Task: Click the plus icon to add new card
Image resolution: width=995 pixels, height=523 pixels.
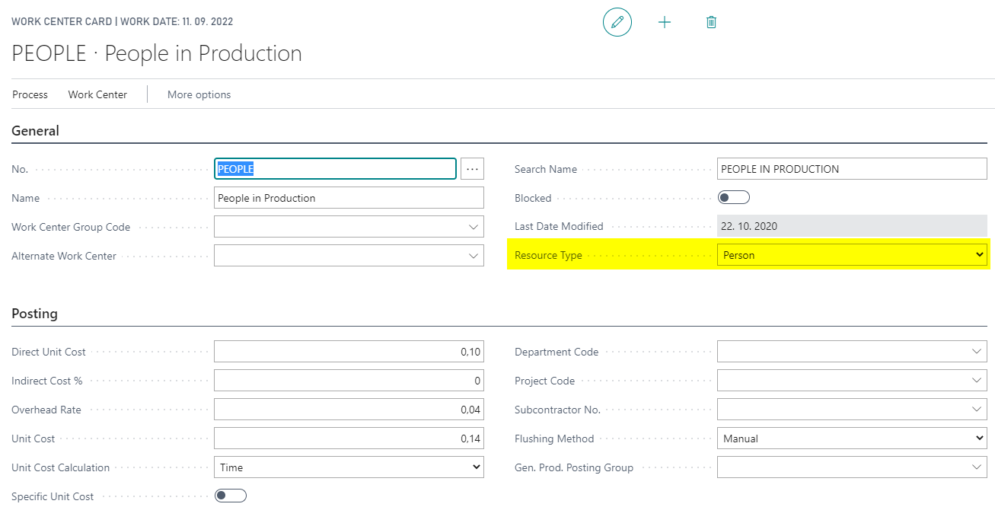Action: point(665,22)
